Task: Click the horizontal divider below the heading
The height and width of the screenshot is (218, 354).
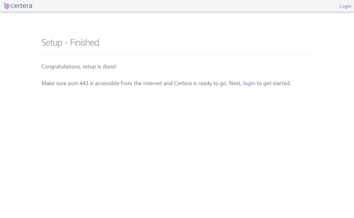Action: [177, 55]
